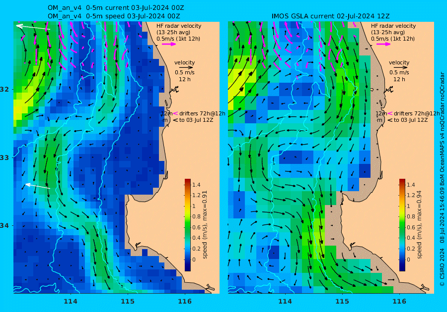447x312 pixels.
Task: Click 'drifters 72h@12h' text in left map
Action: 203,113
